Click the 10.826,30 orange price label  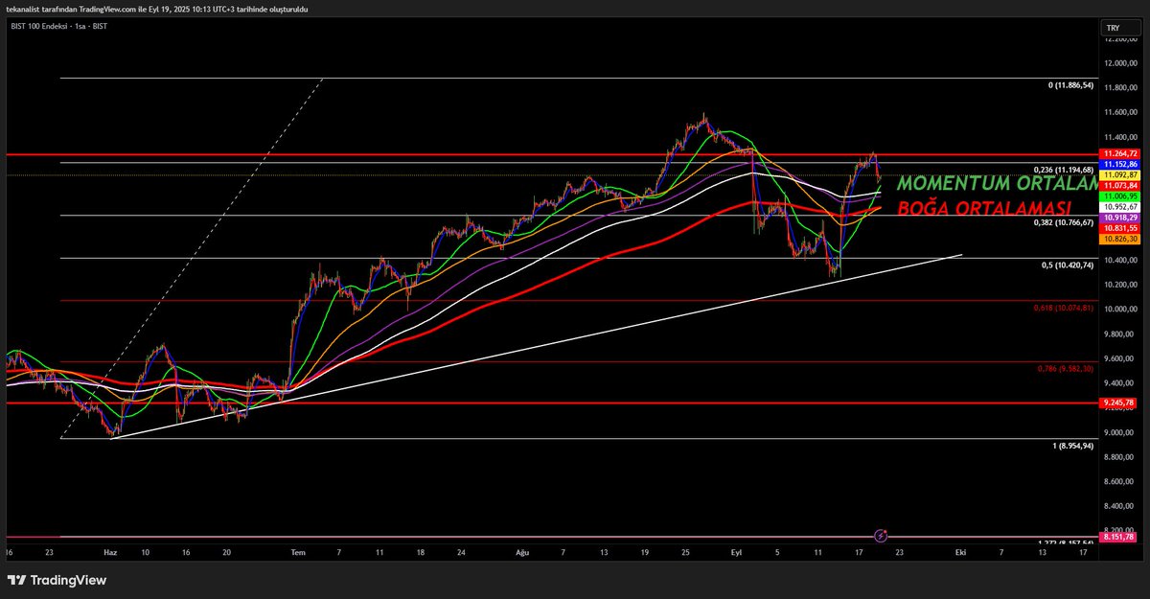click(x=1120, y=239)
